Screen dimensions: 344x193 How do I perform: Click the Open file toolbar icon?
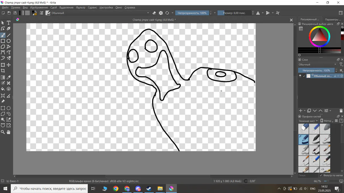click(x=9, y=13)
